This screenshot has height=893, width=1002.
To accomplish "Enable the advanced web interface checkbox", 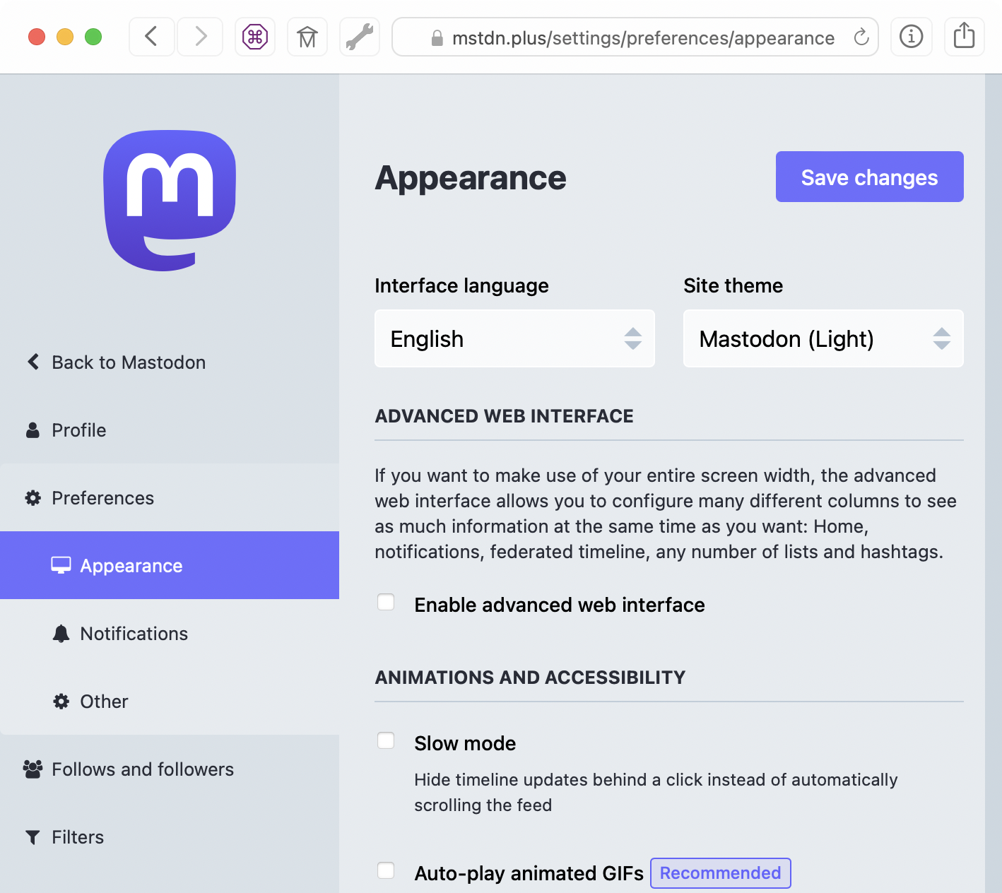I will click(386, 603).
